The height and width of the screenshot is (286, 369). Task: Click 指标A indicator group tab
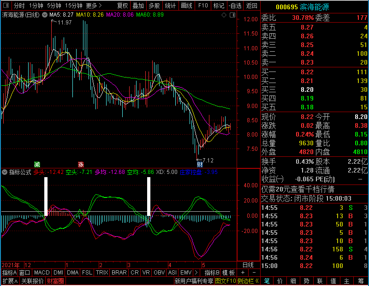9,273
